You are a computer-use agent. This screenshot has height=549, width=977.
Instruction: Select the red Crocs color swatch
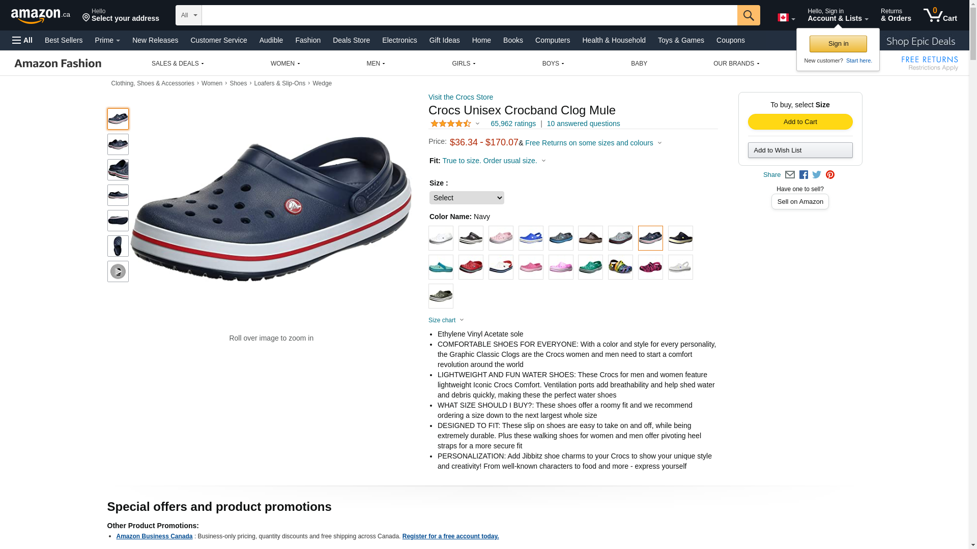(x=471, y=267)
